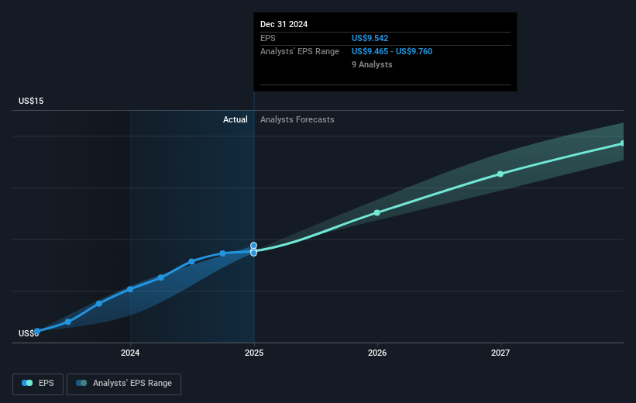The width and height of the screenshot is (636, 403).
Task: Select the EPS data point at 2024 gridline
Action: pos(130,289)
